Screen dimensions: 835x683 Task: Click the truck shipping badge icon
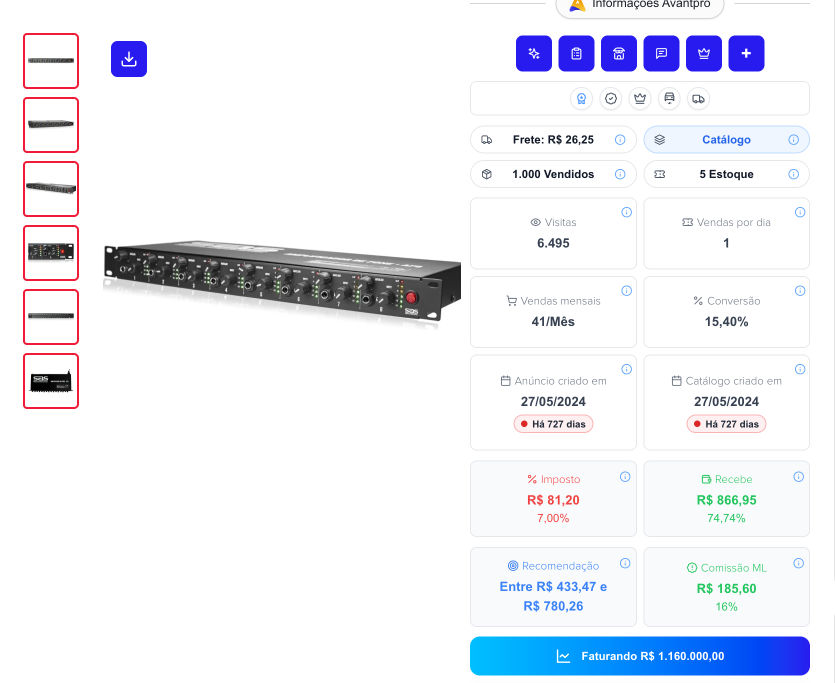(698, 98)
